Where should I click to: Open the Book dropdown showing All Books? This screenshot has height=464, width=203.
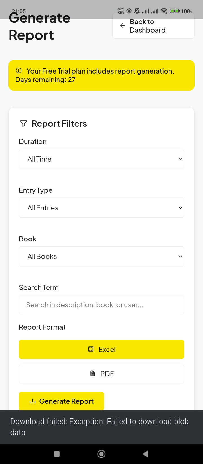click(101, 256)
